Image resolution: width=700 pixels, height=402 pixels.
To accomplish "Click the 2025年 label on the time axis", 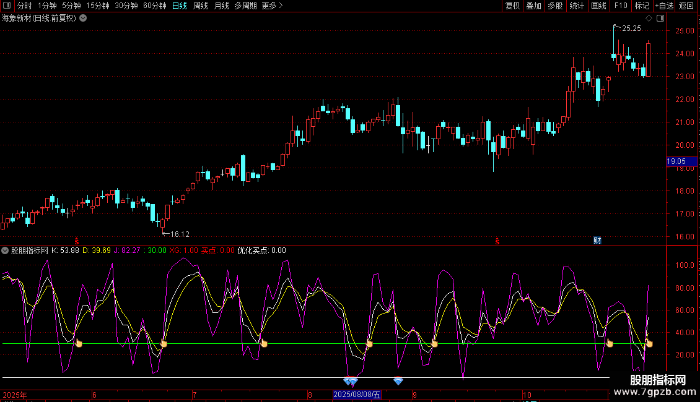I will [x=15, y=395].
